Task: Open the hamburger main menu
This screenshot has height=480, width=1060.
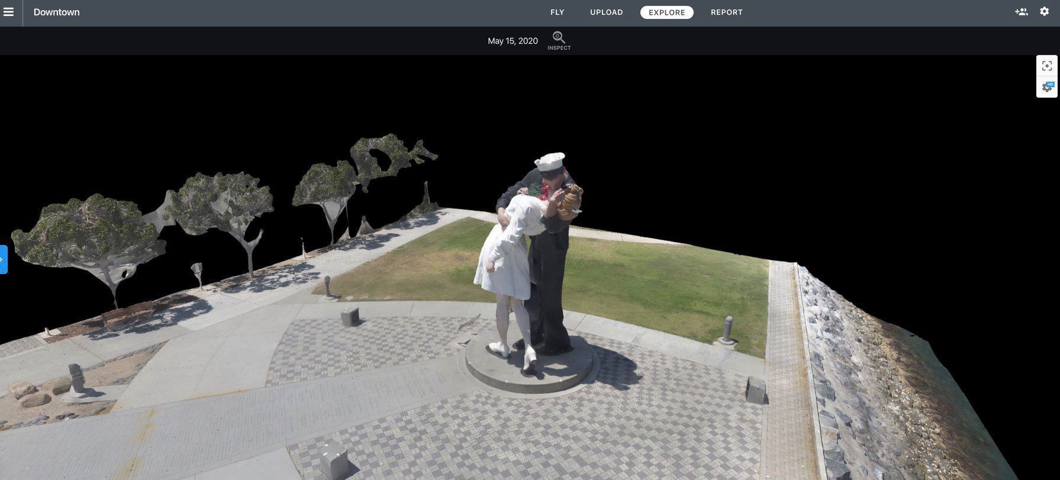Action: [x=8, y=12]
